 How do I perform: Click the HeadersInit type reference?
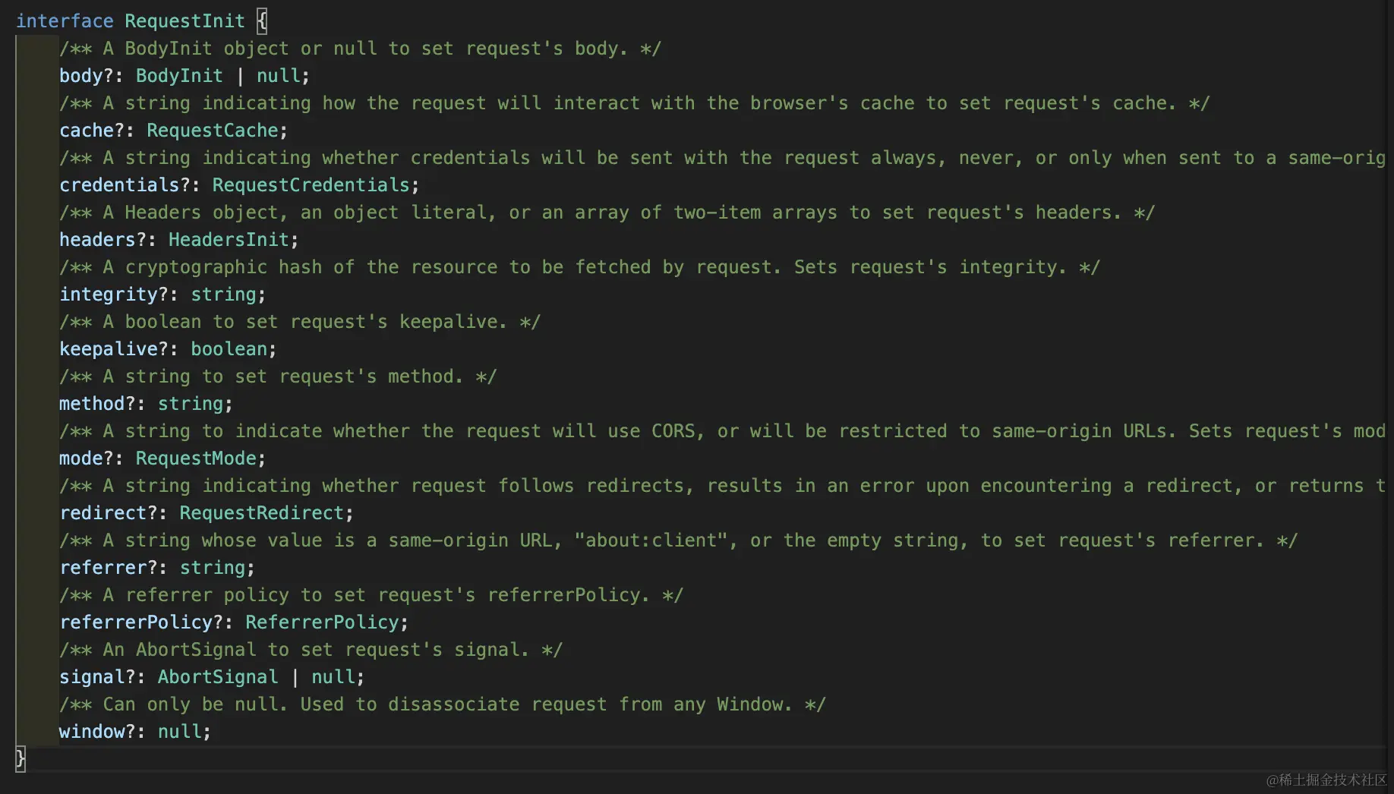(x=229, y=240)
